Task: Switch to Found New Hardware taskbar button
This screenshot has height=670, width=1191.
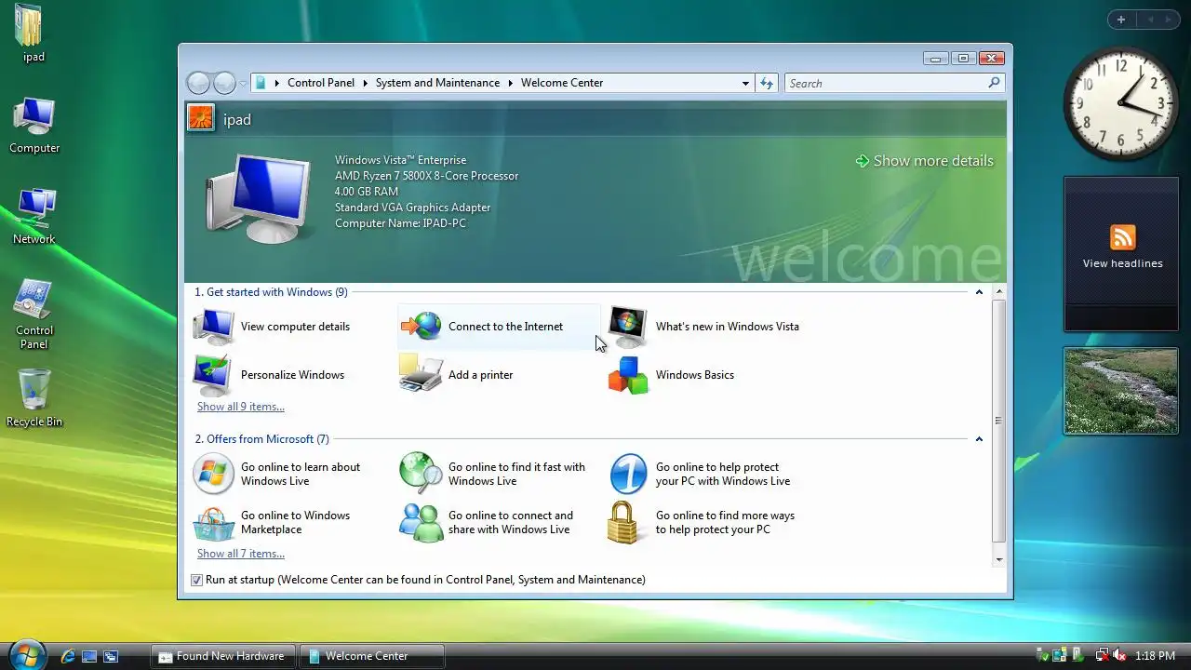Action: [223, 656]
